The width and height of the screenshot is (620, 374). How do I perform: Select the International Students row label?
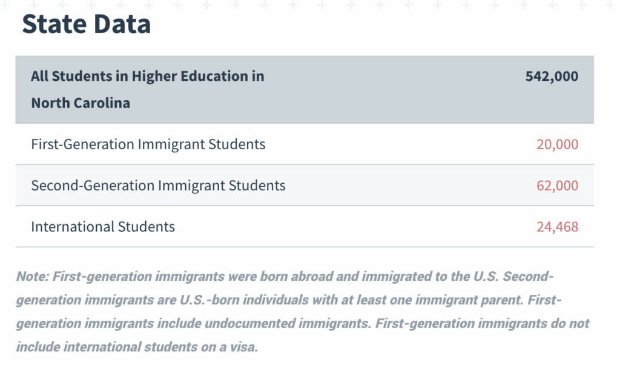pos(103,227)
